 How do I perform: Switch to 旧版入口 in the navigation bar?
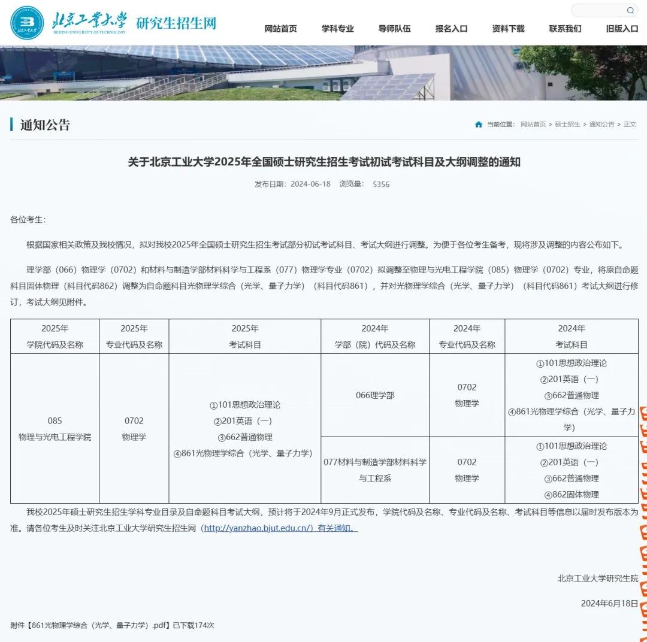622,29
